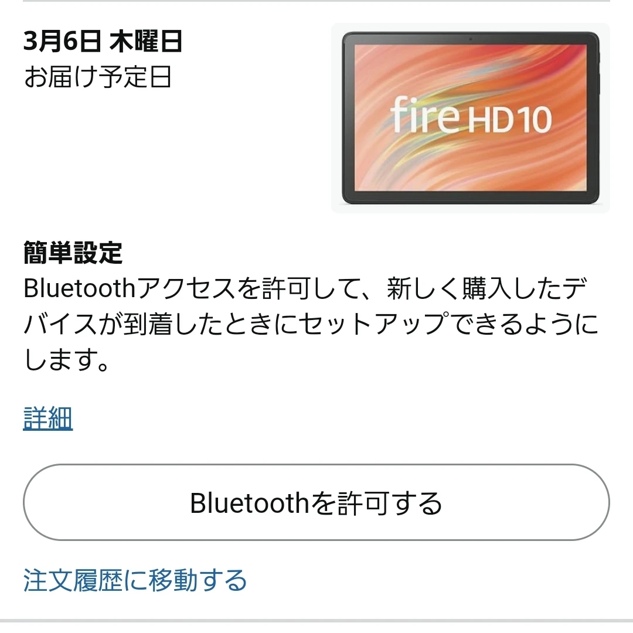Screen dimensions: 633x633
Task: Tap the 詳細 details link
Action: [48, 418]
